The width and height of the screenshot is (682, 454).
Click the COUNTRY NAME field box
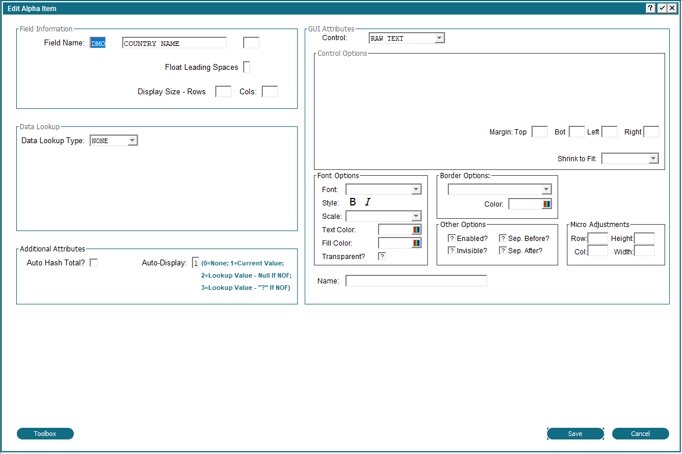[174, 42]
